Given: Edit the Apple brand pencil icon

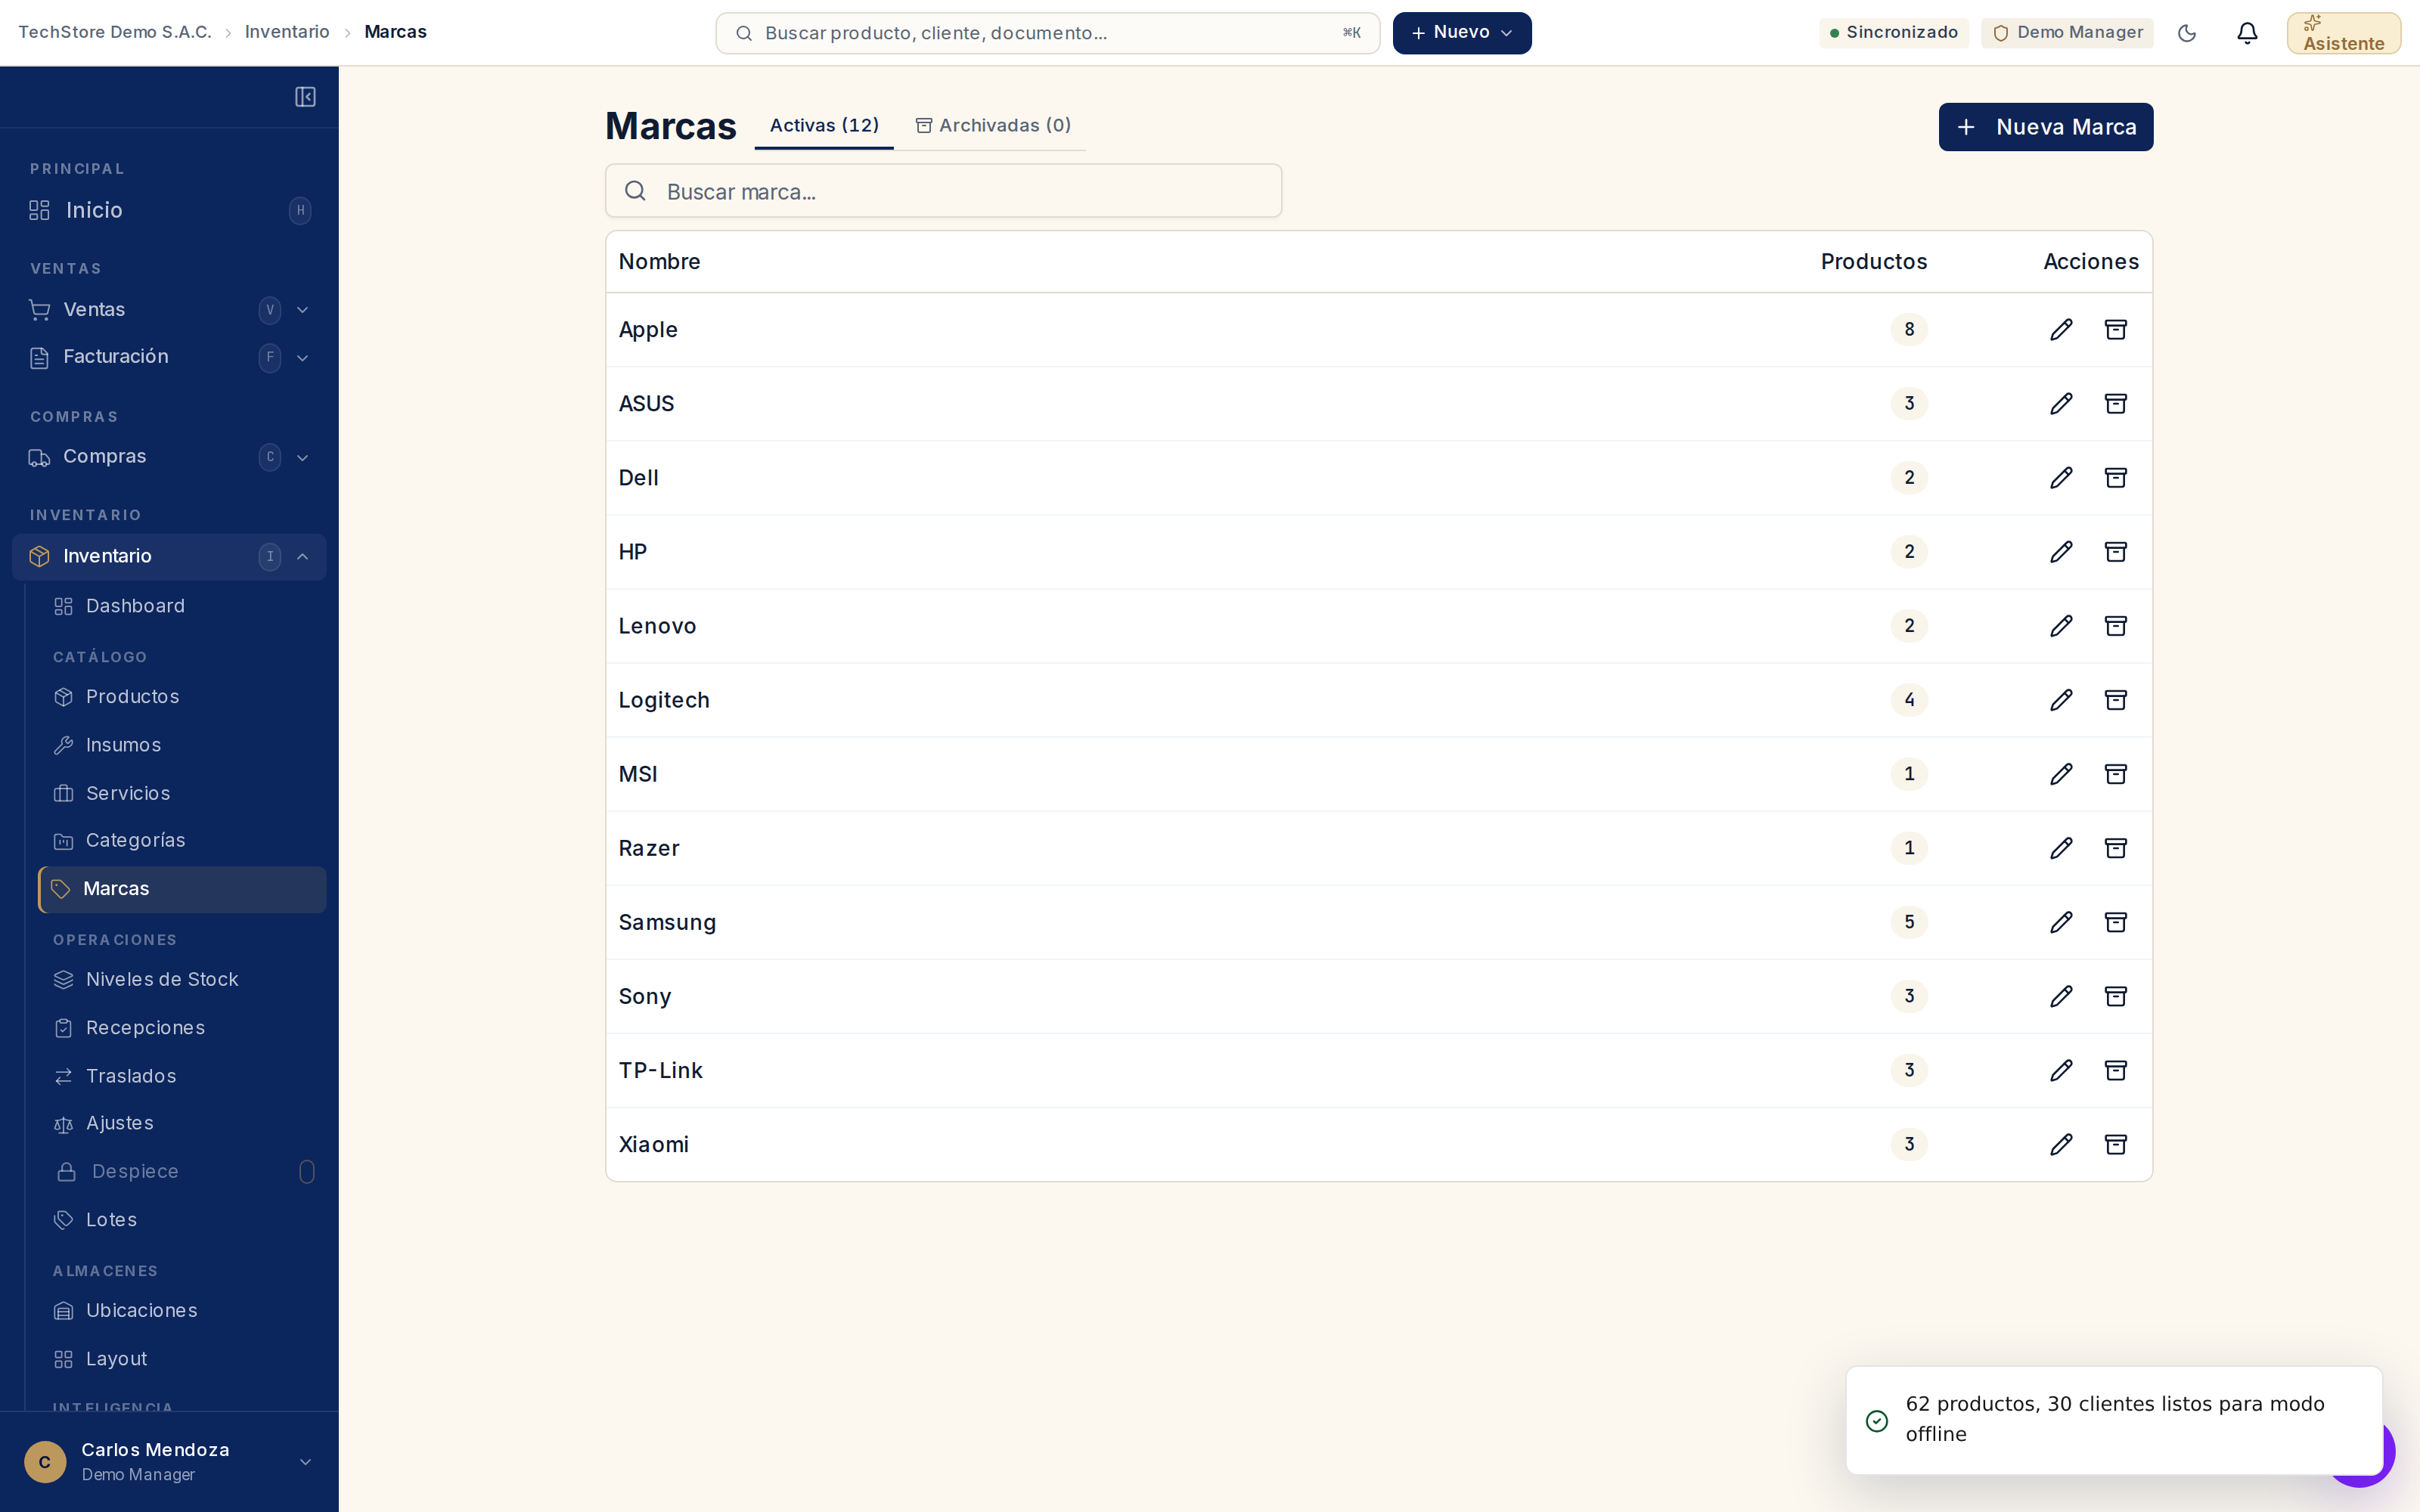Looking at the screenshot, I should click(x=2061, y=330).
